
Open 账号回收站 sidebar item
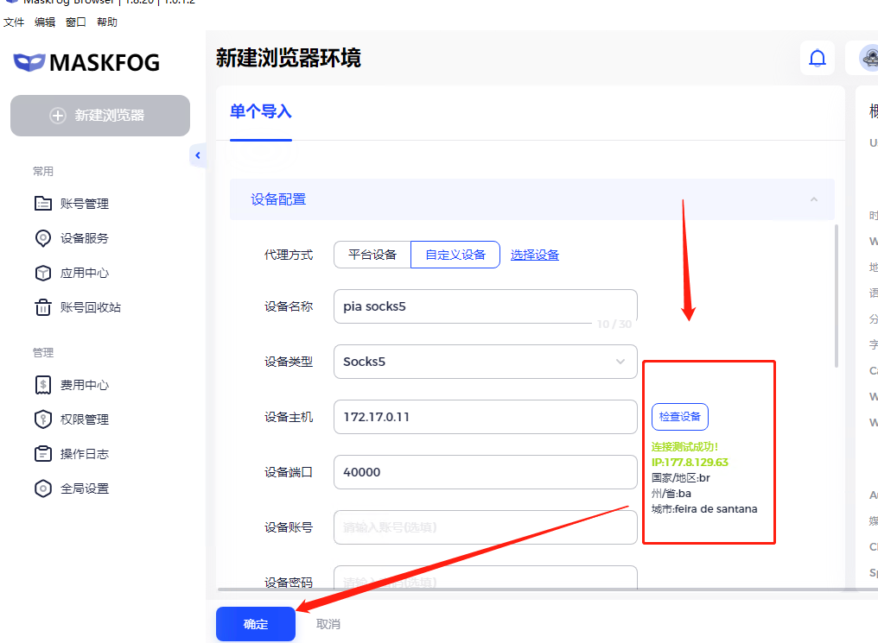pos(91,307)
